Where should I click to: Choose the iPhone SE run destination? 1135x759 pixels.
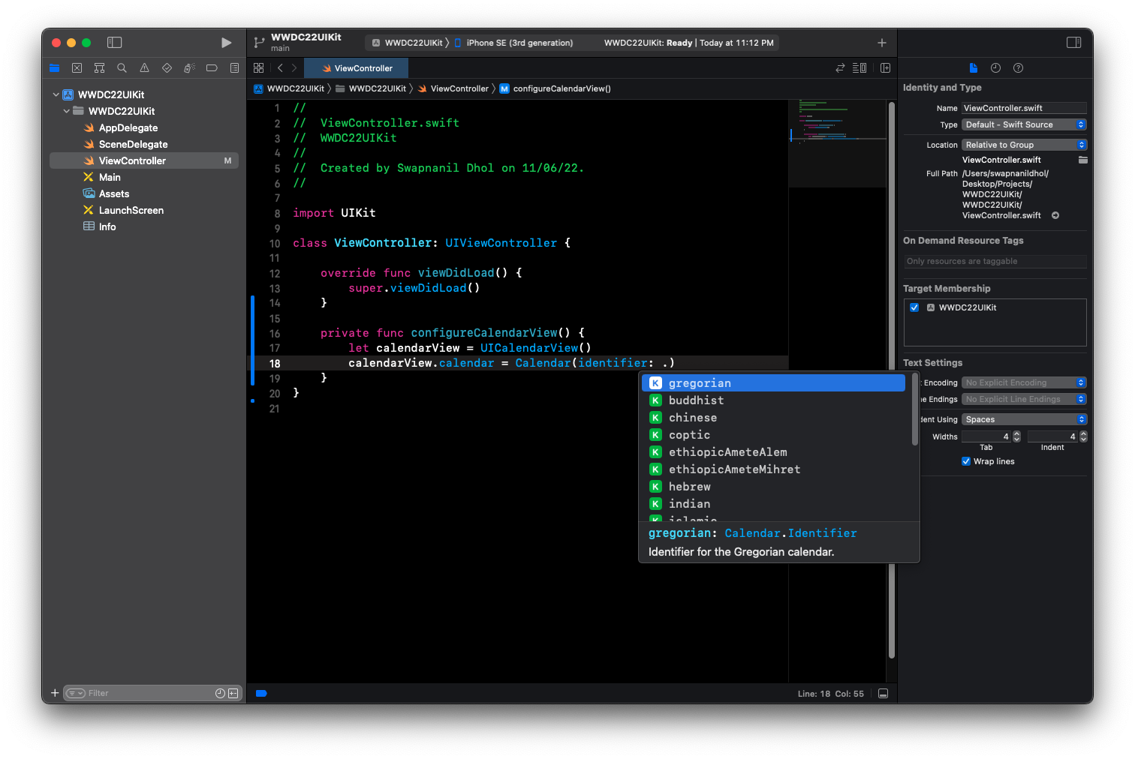pos(514,43)
